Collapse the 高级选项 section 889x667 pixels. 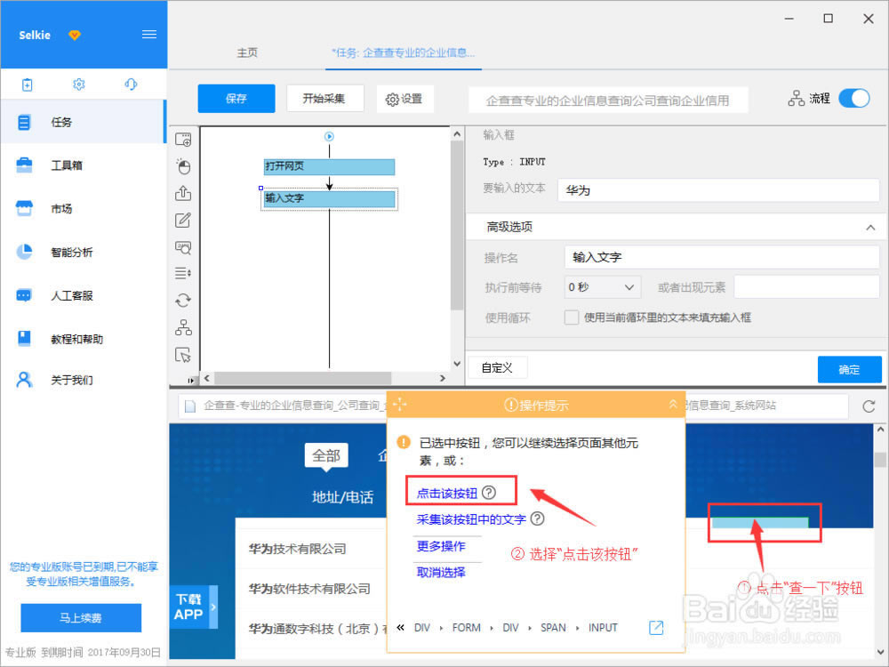point(869,228)
